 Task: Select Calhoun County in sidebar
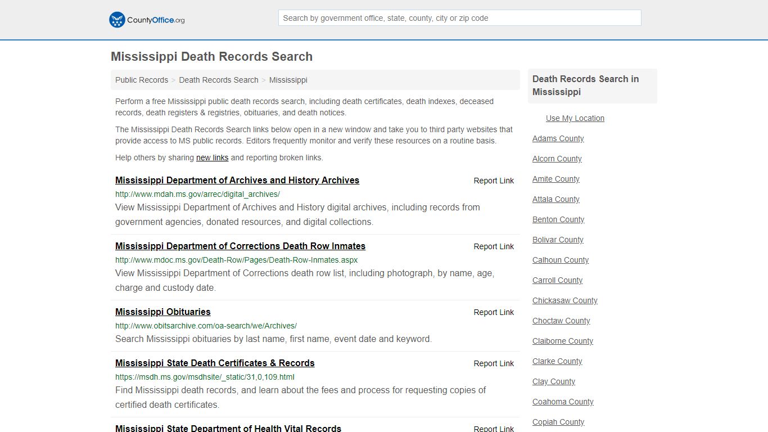(561, 260)
